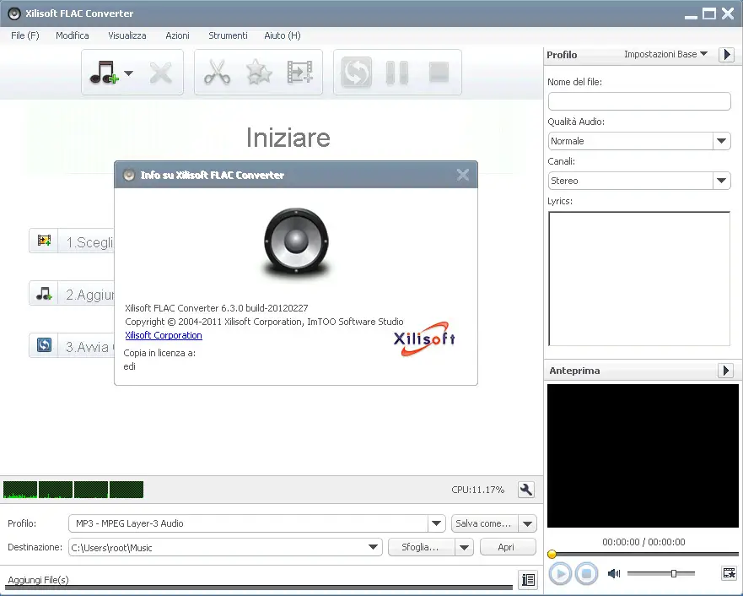Open the Modifica menu
This screenshot has width=743, height=596.
72,35
